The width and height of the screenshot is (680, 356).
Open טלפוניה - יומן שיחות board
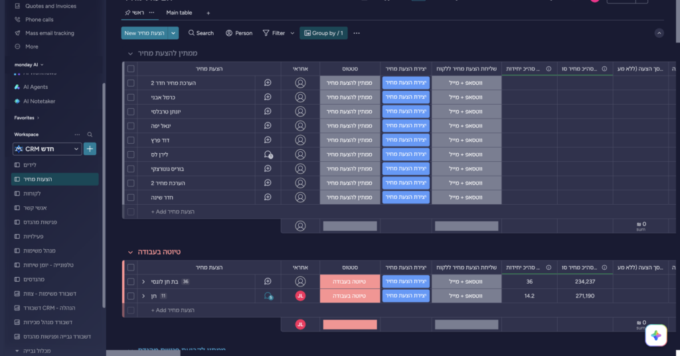pyautogui.click(x=48, y=265)
